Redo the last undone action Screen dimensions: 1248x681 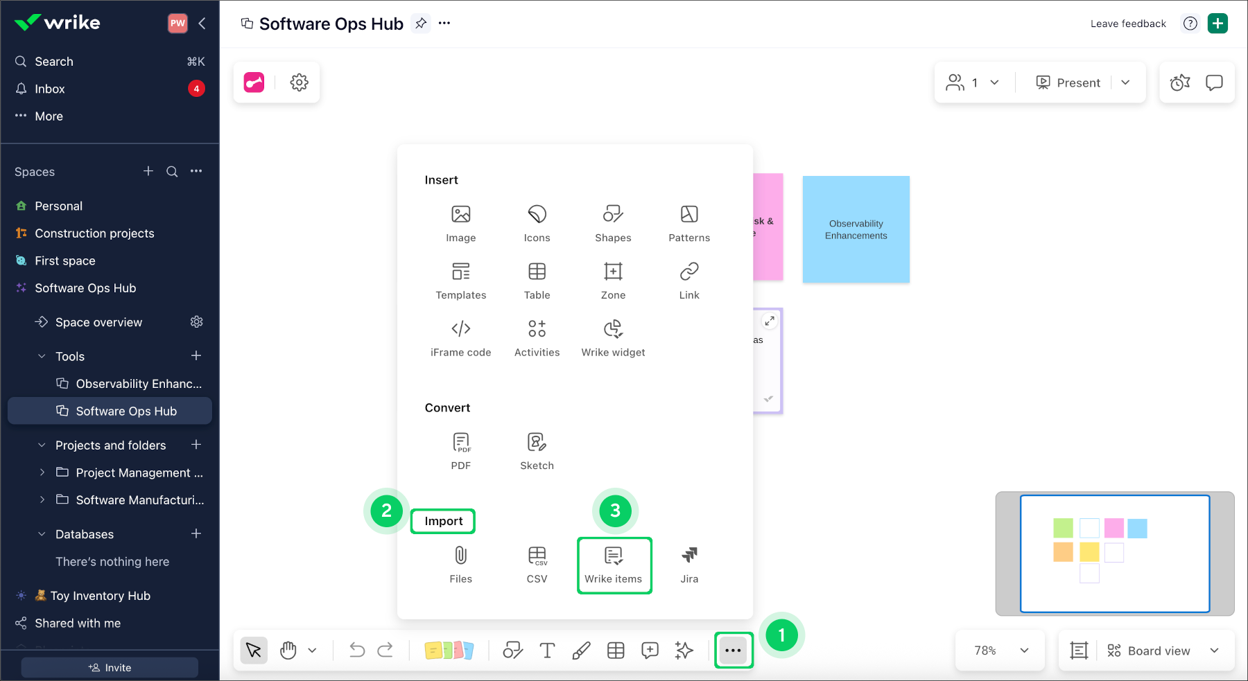pyautogui.click(x=385, y=650)
